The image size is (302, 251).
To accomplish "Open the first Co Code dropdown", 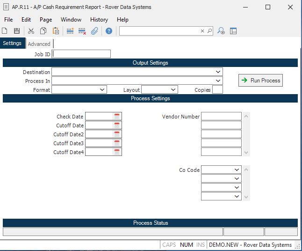I will click(x=237, y=170).
